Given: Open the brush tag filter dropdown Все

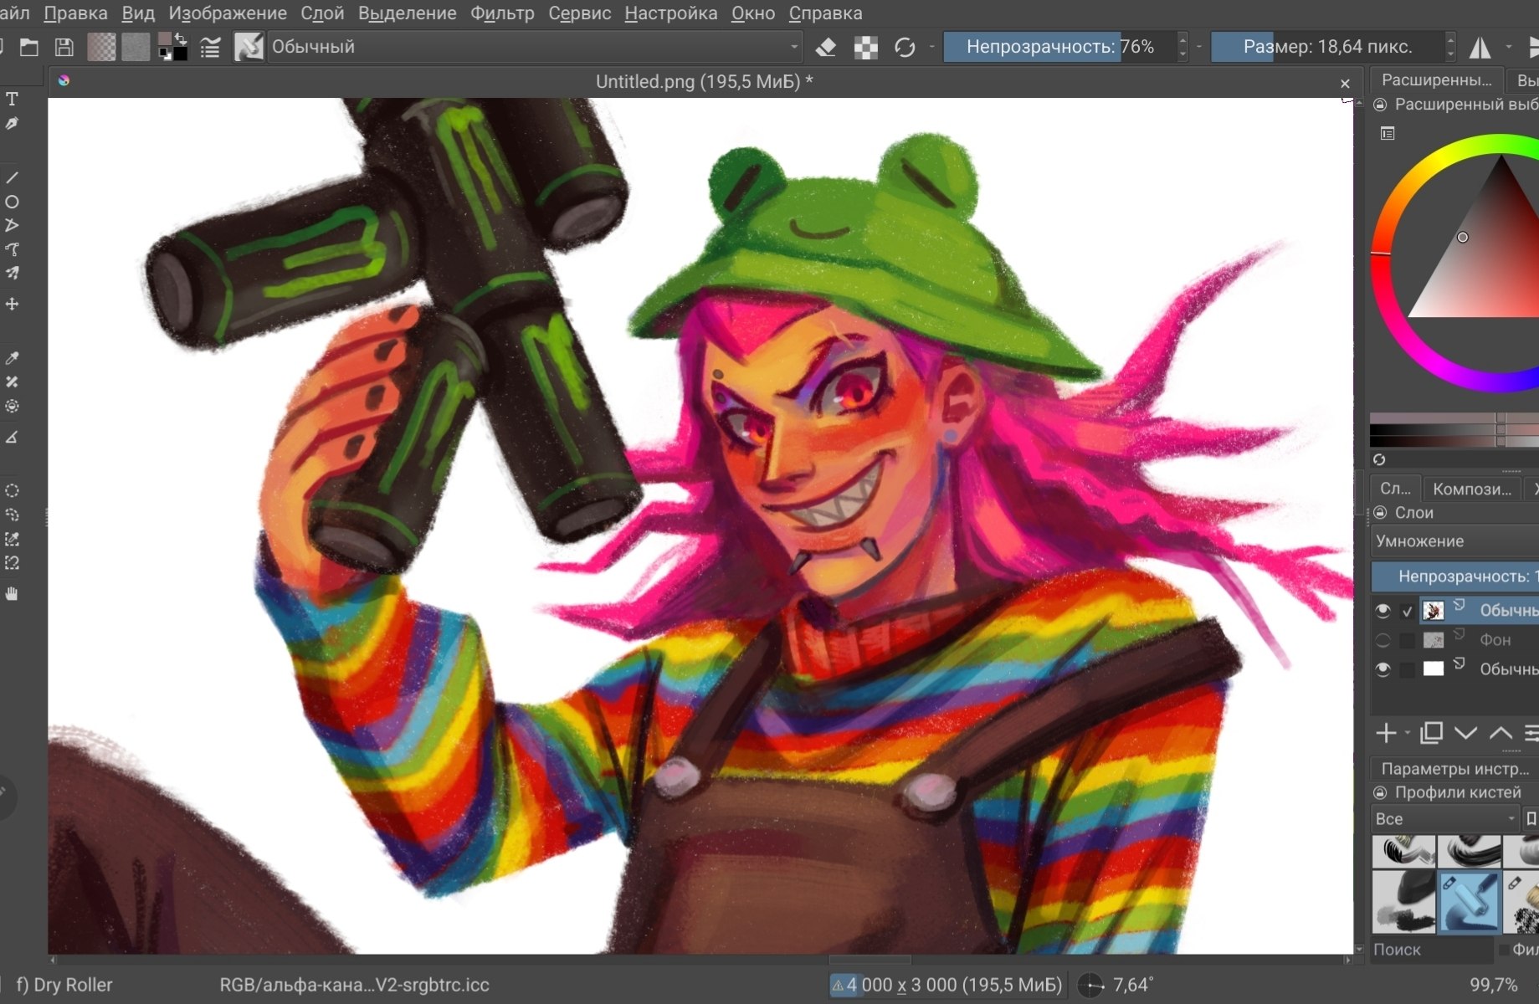Looking at the screenshot, I should point(1444,818).
